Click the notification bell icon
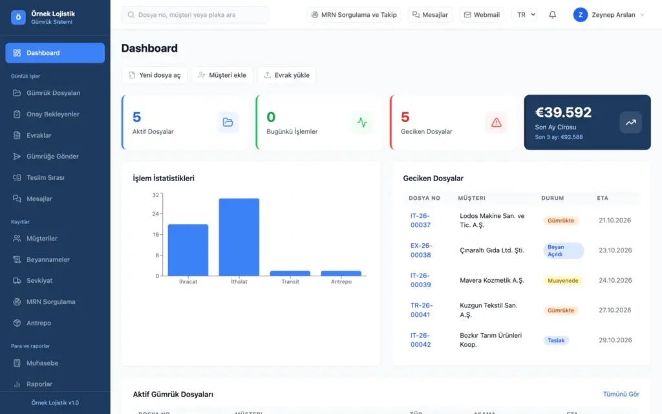 (552, 15)
